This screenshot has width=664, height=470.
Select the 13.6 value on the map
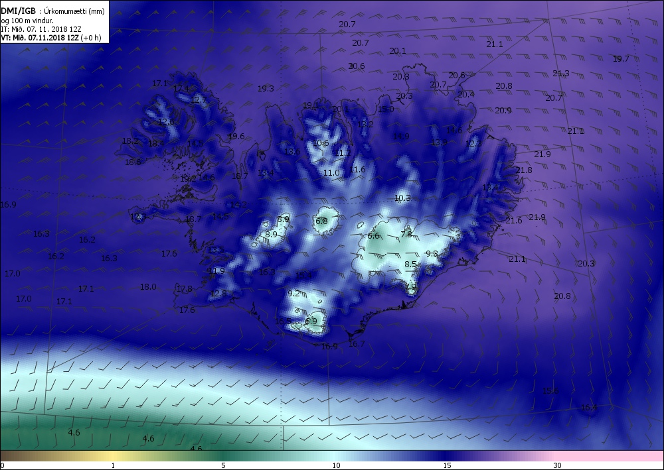coord(292,152)
